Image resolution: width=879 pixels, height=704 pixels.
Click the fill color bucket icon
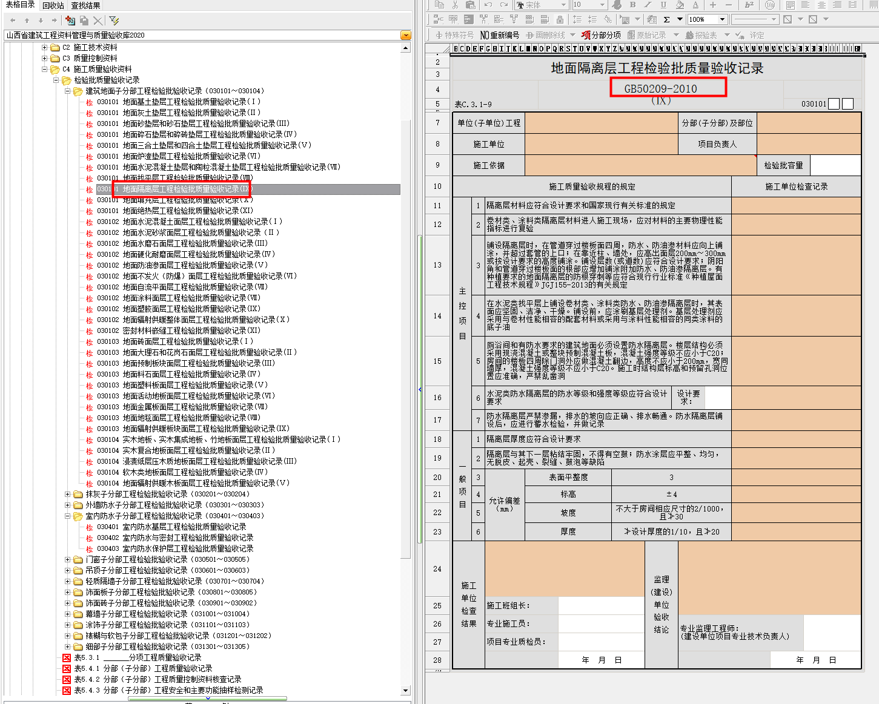pyautogui.click(x=680, y=5)
